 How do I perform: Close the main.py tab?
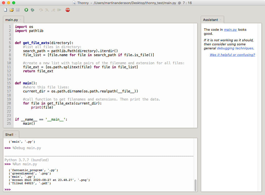pos(21,20)
